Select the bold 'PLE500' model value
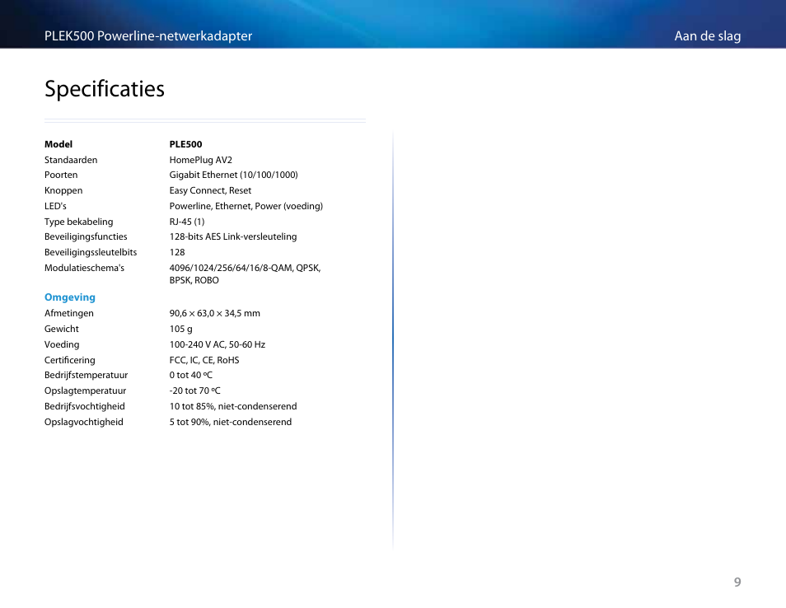The height and width of the screenshot is (608, 786). pos(185,144)
